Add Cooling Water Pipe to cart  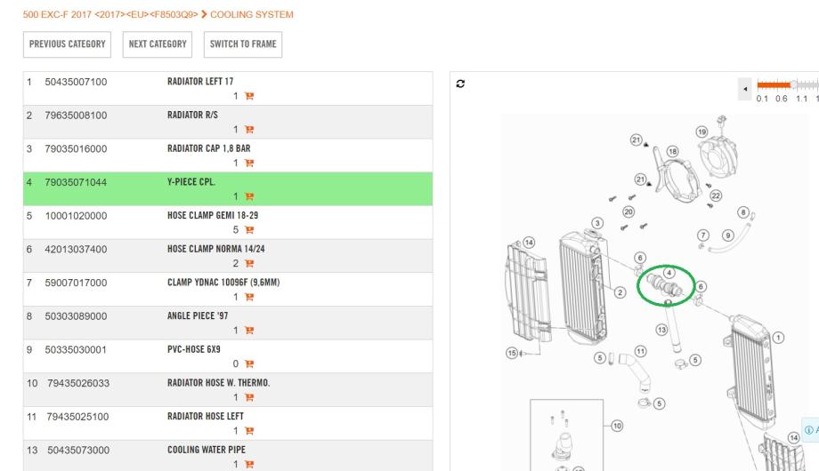click(x=249, y=464)
